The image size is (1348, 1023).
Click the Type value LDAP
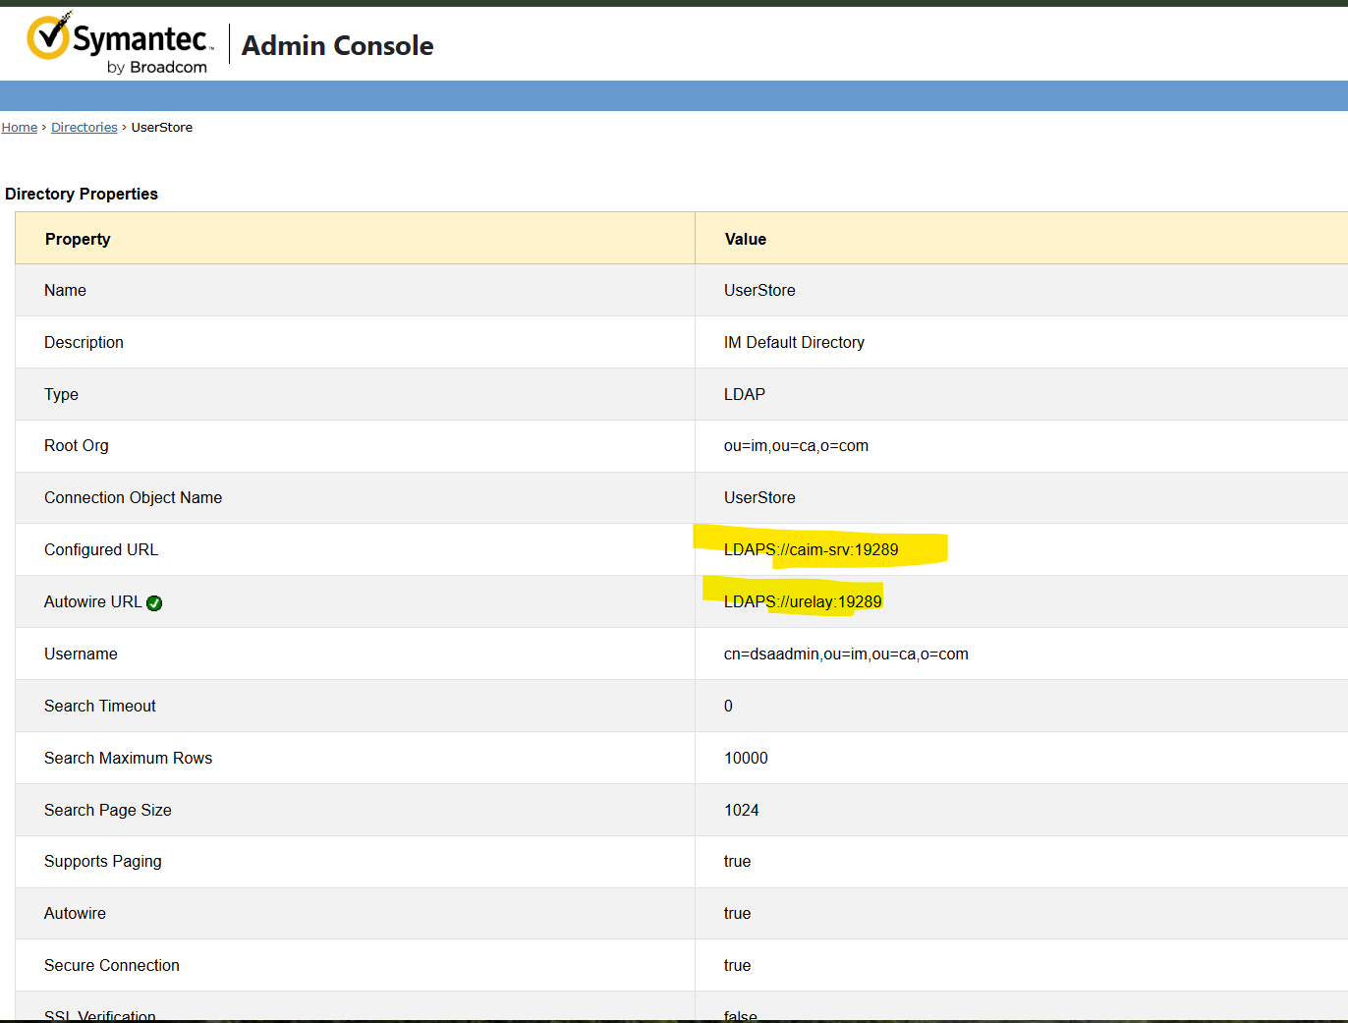point(744,395)
